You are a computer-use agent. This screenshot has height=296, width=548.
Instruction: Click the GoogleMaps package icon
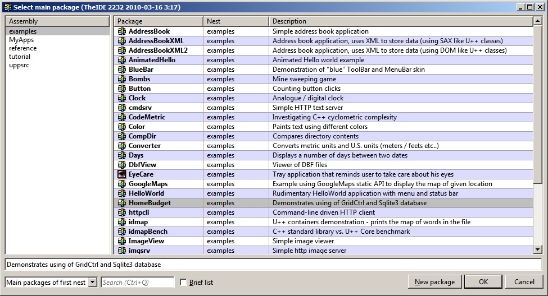point(122,184)
